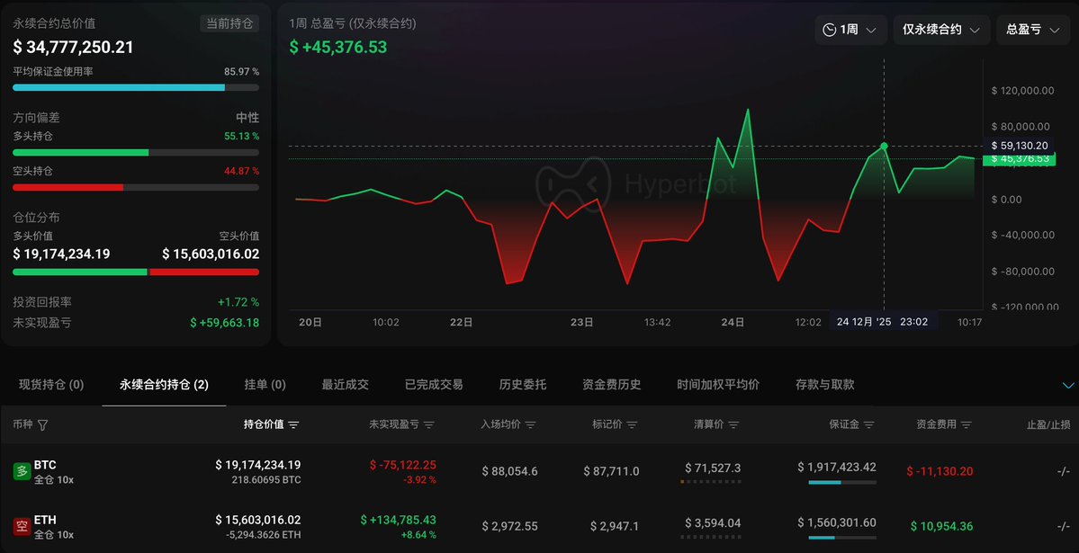Viewport: 1079px width, 553px height.
Task: Click the BTC liquidation price dotted indicator
Action: pyautogui.click(x=711, y=482)
